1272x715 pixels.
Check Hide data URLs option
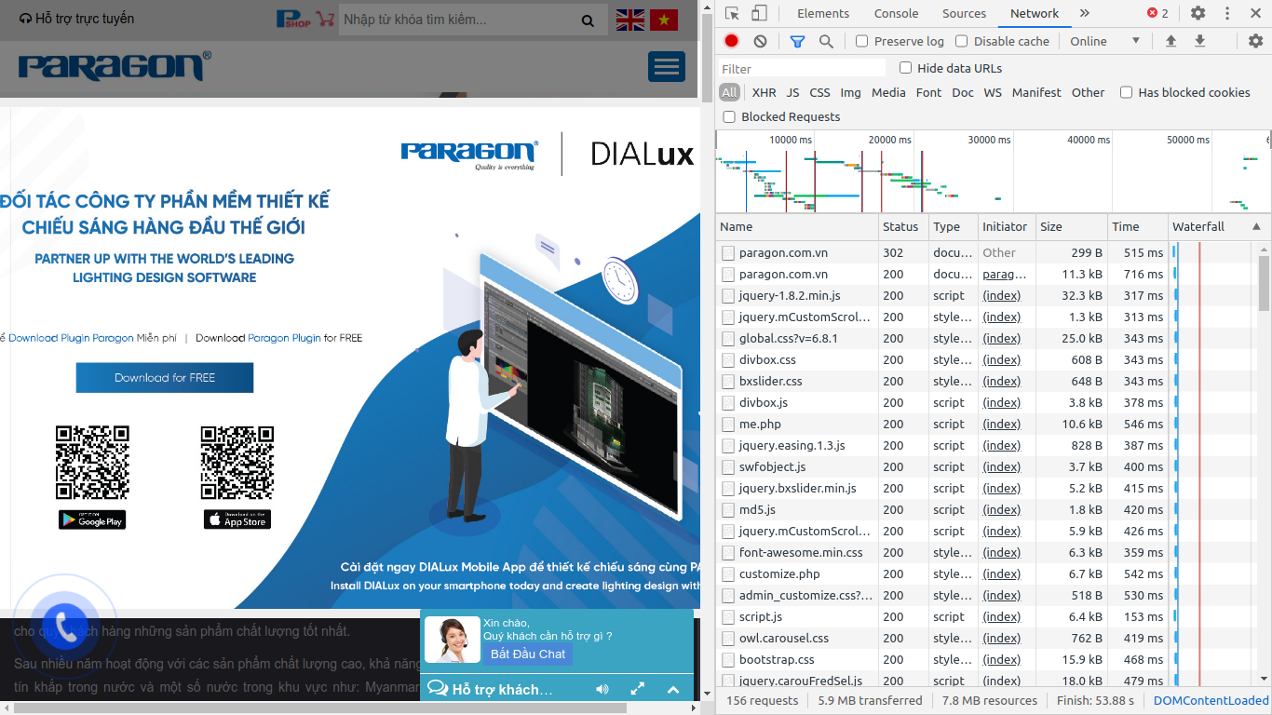(905, 68)
